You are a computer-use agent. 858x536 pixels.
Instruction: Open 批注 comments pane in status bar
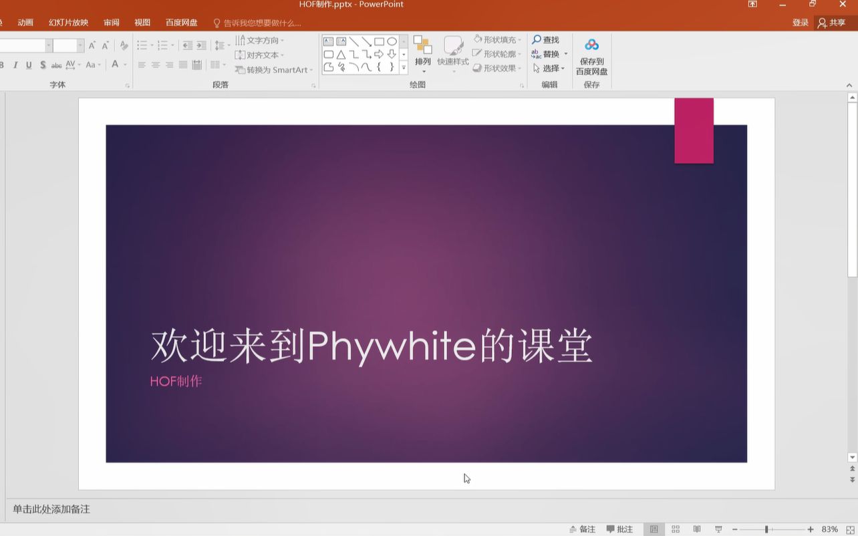click(619, 529)
